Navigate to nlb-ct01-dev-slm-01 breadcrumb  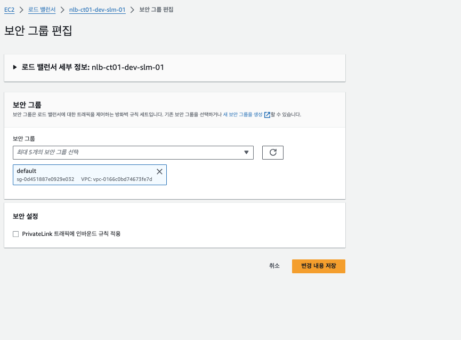click(x=98, y=10)
